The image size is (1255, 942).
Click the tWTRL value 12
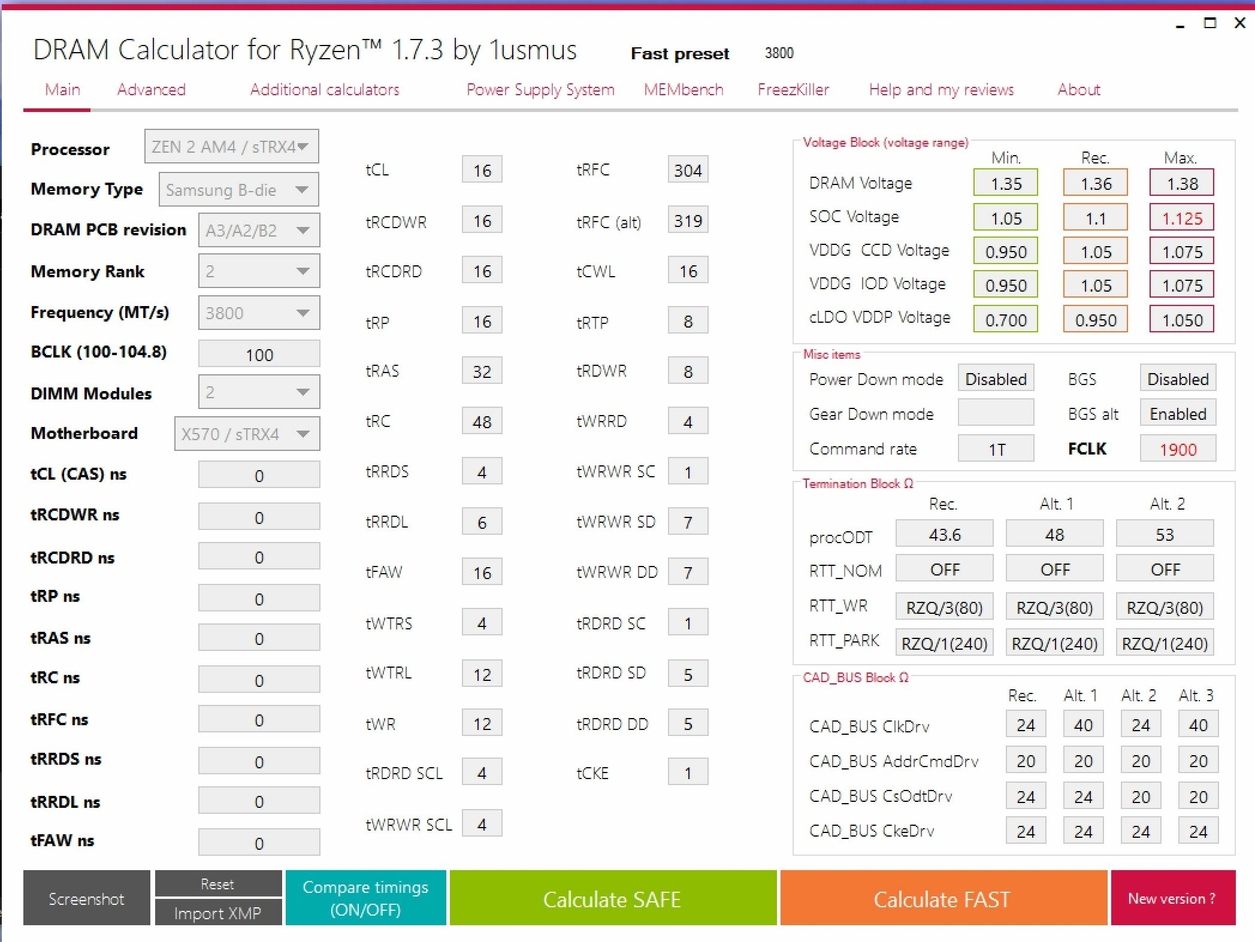(x=482, y=674)
